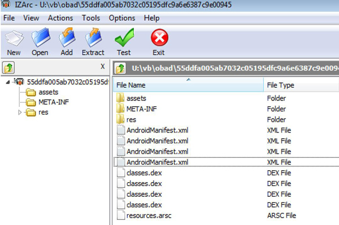Click the IZArc application icon in the title bar

(x=6, y=4)
